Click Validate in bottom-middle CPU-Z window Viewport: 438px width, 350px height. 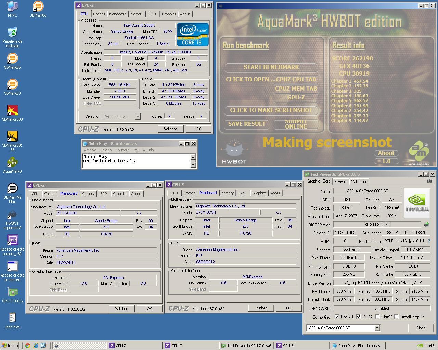(x=261, y=308)
